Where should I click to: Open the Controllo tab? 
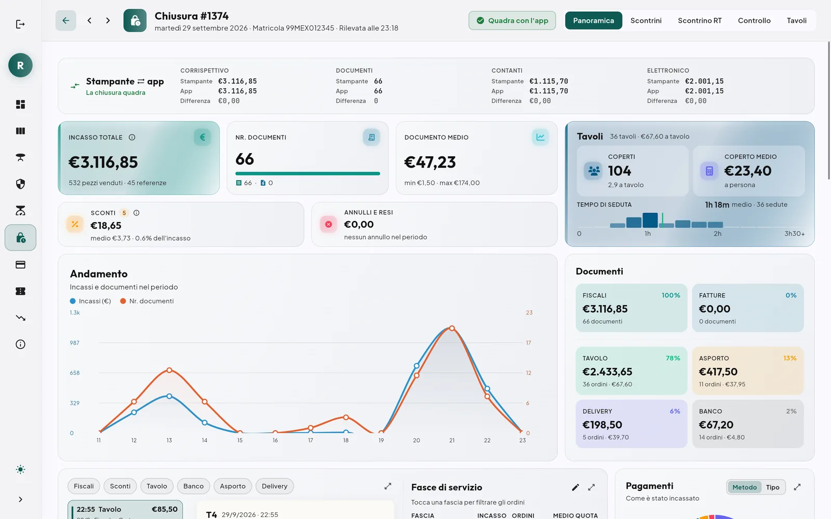(754, 21)
